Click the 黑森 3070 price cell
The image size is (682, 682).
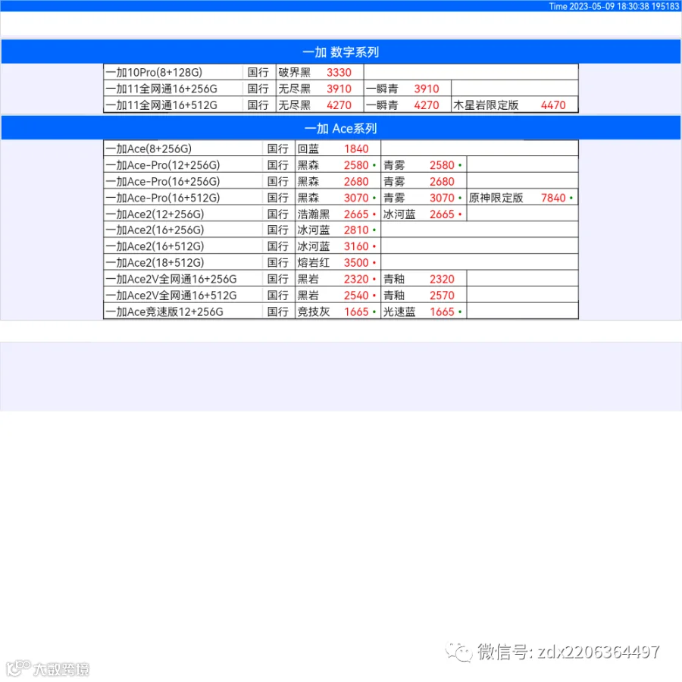pyautogui.click(x=338, y=198)
